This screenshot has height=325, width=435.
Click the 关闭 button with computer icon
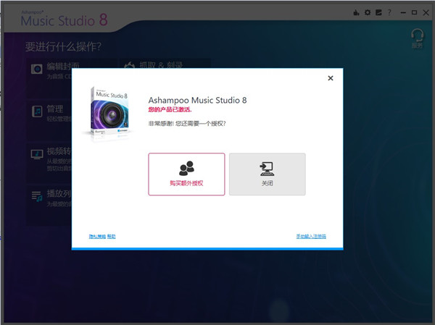point(267,174)
